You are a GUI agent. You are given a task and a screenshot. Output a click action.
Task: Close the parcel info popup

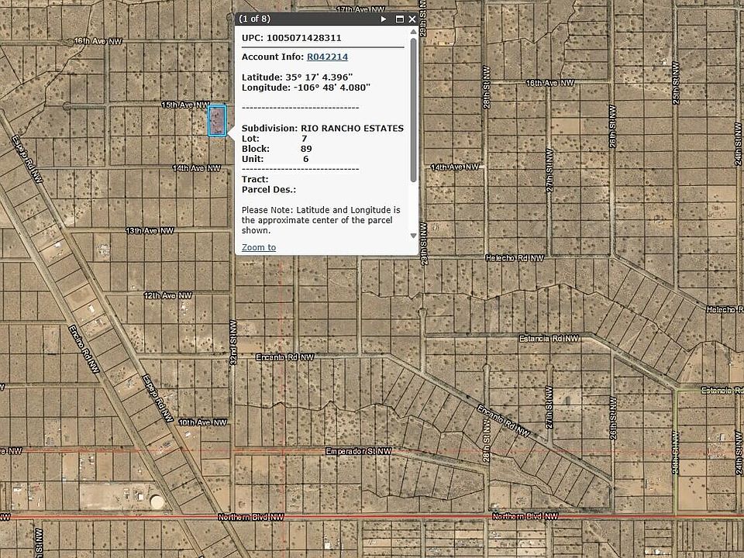(x=412, y=19)
